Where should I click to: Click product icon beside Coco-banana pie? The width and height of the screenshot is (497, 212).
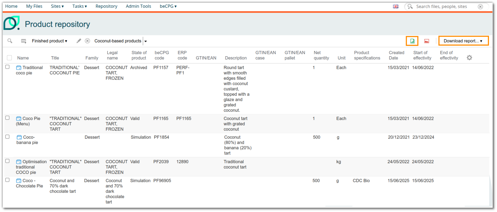pos(19,137)
